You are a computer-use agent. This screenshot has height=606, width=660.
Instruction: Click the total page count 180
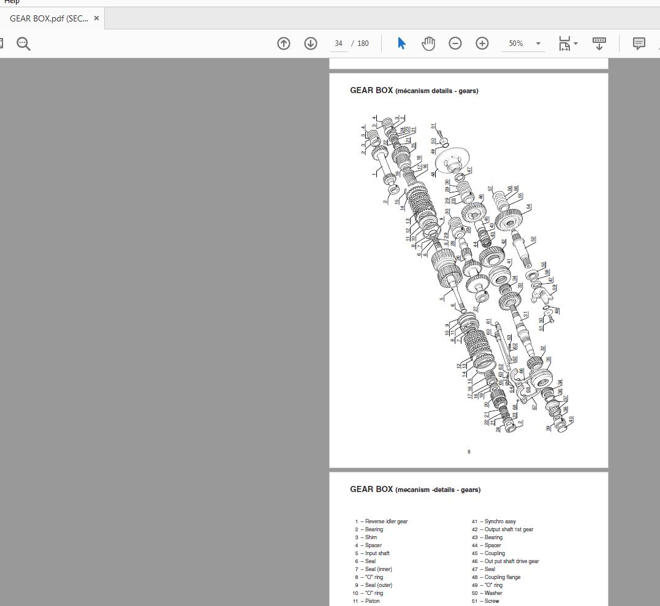pyautogui.click(x=363, y=44)
